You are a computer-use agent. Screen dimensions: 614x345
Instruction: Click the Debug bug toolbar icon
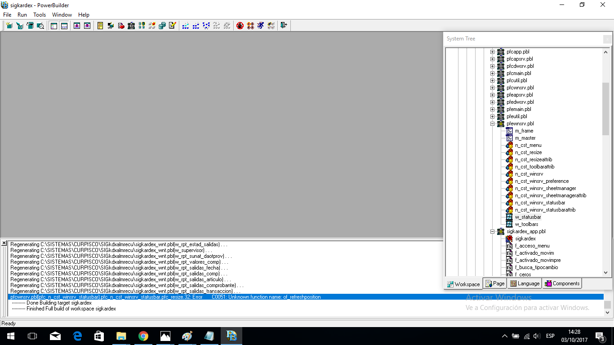coord(240,26)
